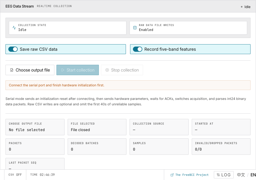Switch language to EN

(253, 175)
